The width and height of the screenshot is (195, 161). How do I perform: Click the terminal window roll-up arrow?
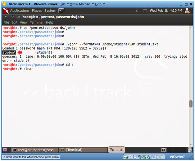tap(6, 17)
